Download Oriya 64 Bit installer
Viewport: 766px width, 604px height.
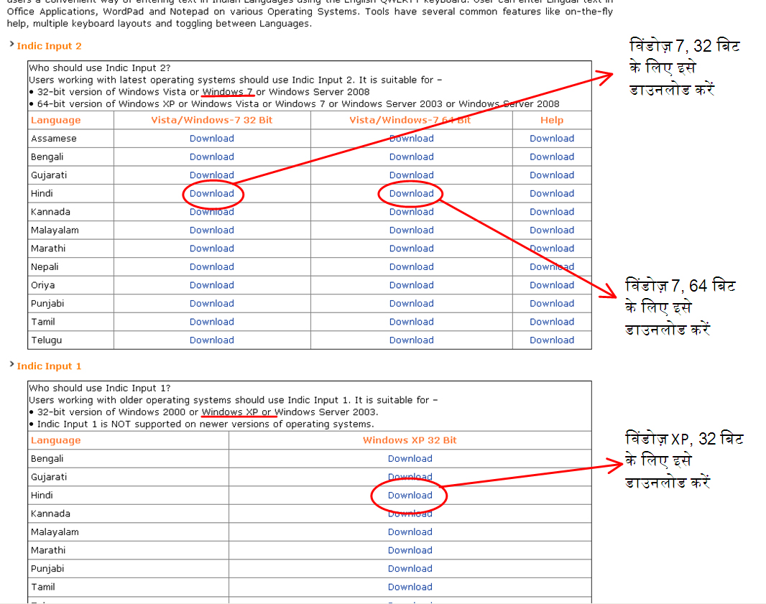pyautogui.click(x=411, y=285)
